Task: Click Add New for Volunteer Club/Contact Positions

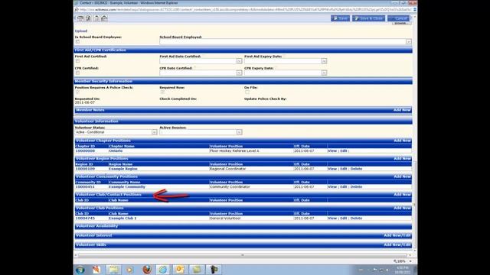Action: tap(402, 195)
